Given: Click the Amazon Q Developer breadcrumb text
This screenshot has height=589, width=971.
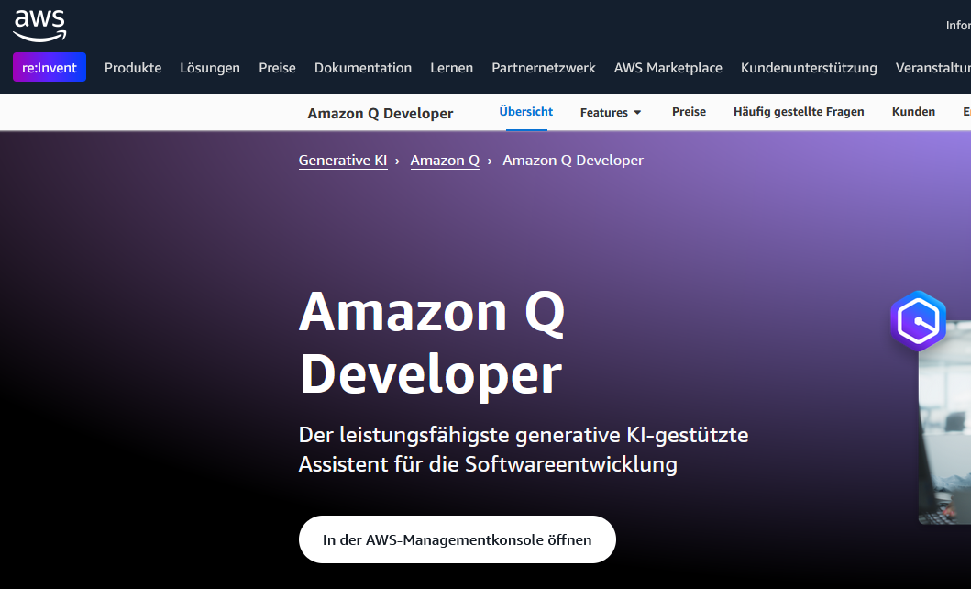Looking at the screenshot, I should (573, 161).
